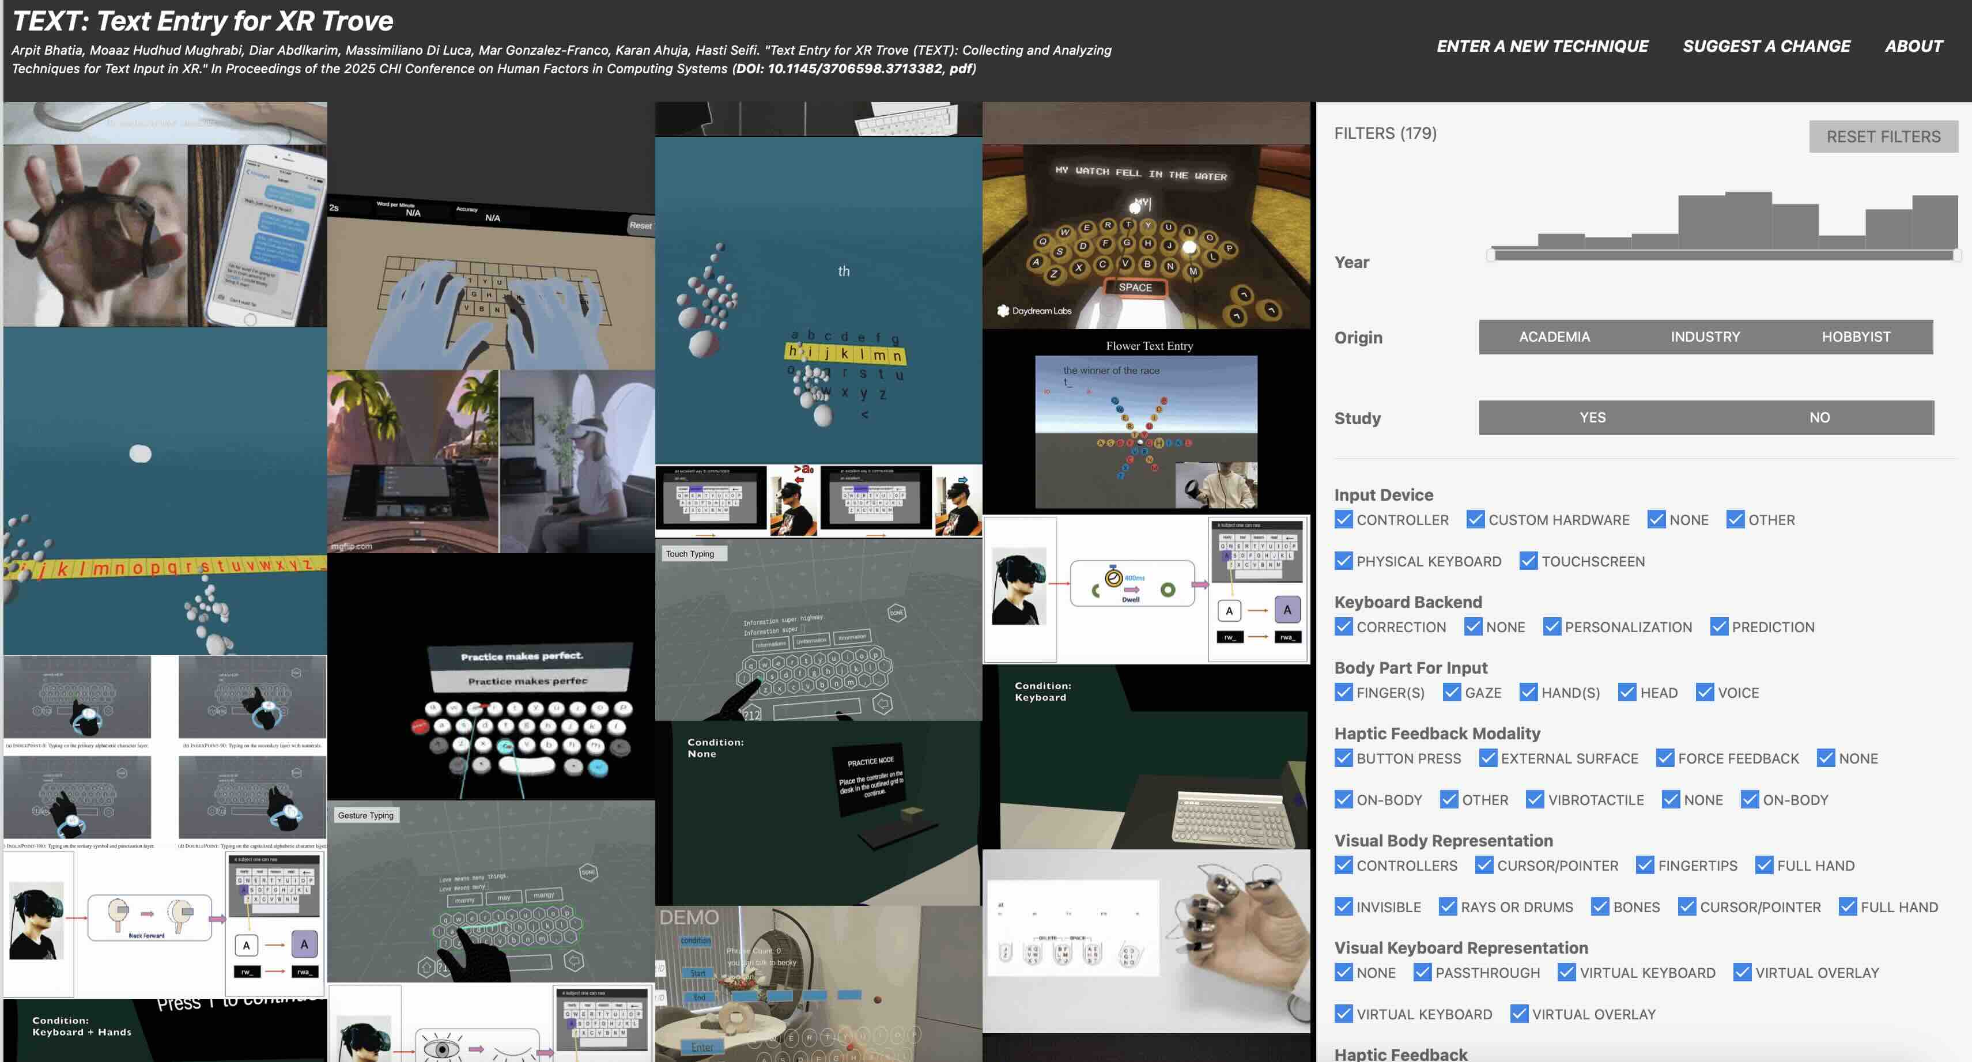Open the Practice makes perfect keyboard thumbnail

(490, 689)
